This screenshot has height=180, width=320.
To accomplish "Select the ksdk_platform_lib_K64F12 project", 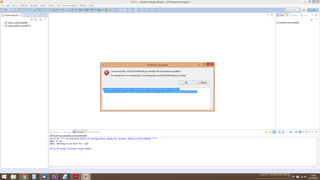I will click(19, 26).
